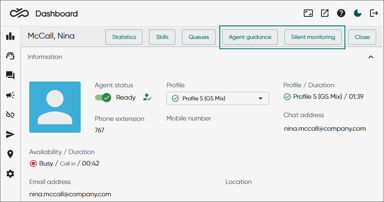This screenshot has height=202, width=384.
Task: Open the Skills tab
Action: [x=162, y=37]
